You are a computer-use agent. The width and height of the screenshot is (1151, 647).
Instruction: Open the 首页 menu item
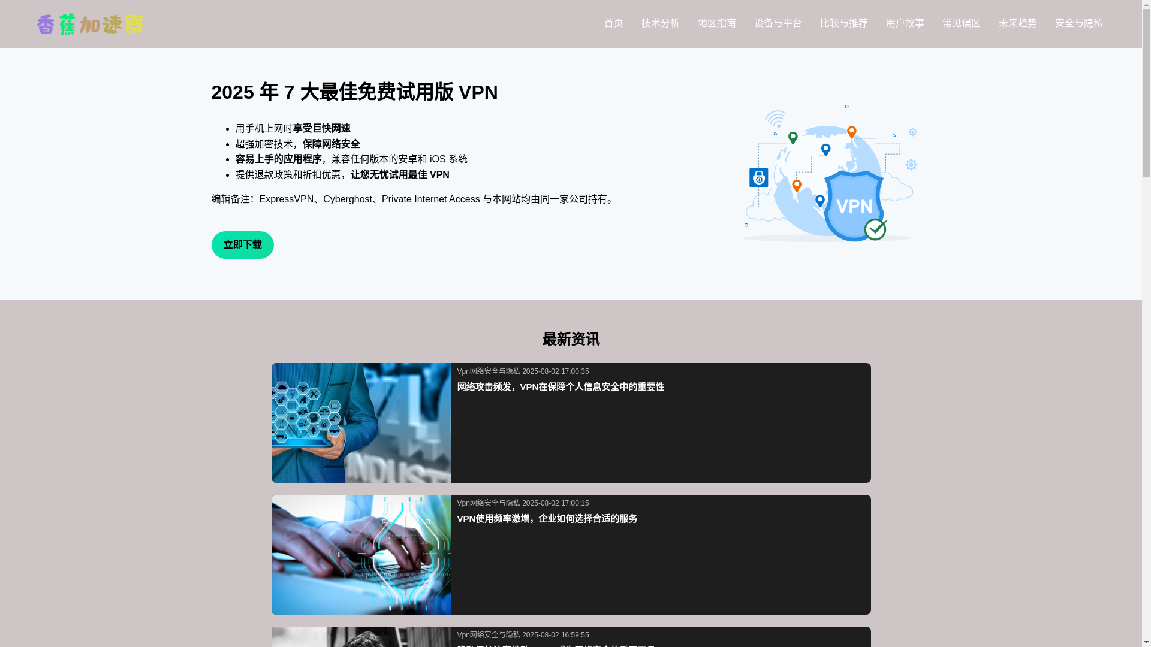click(613, 23)
